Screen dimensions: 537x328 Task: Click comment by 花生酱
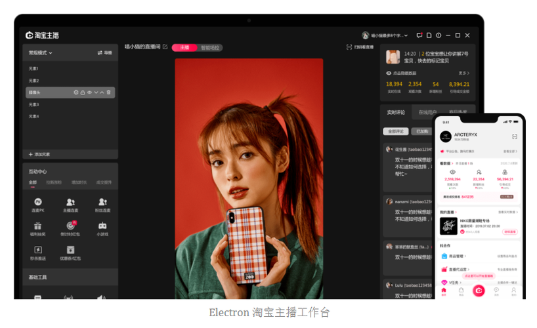point(409,167)
